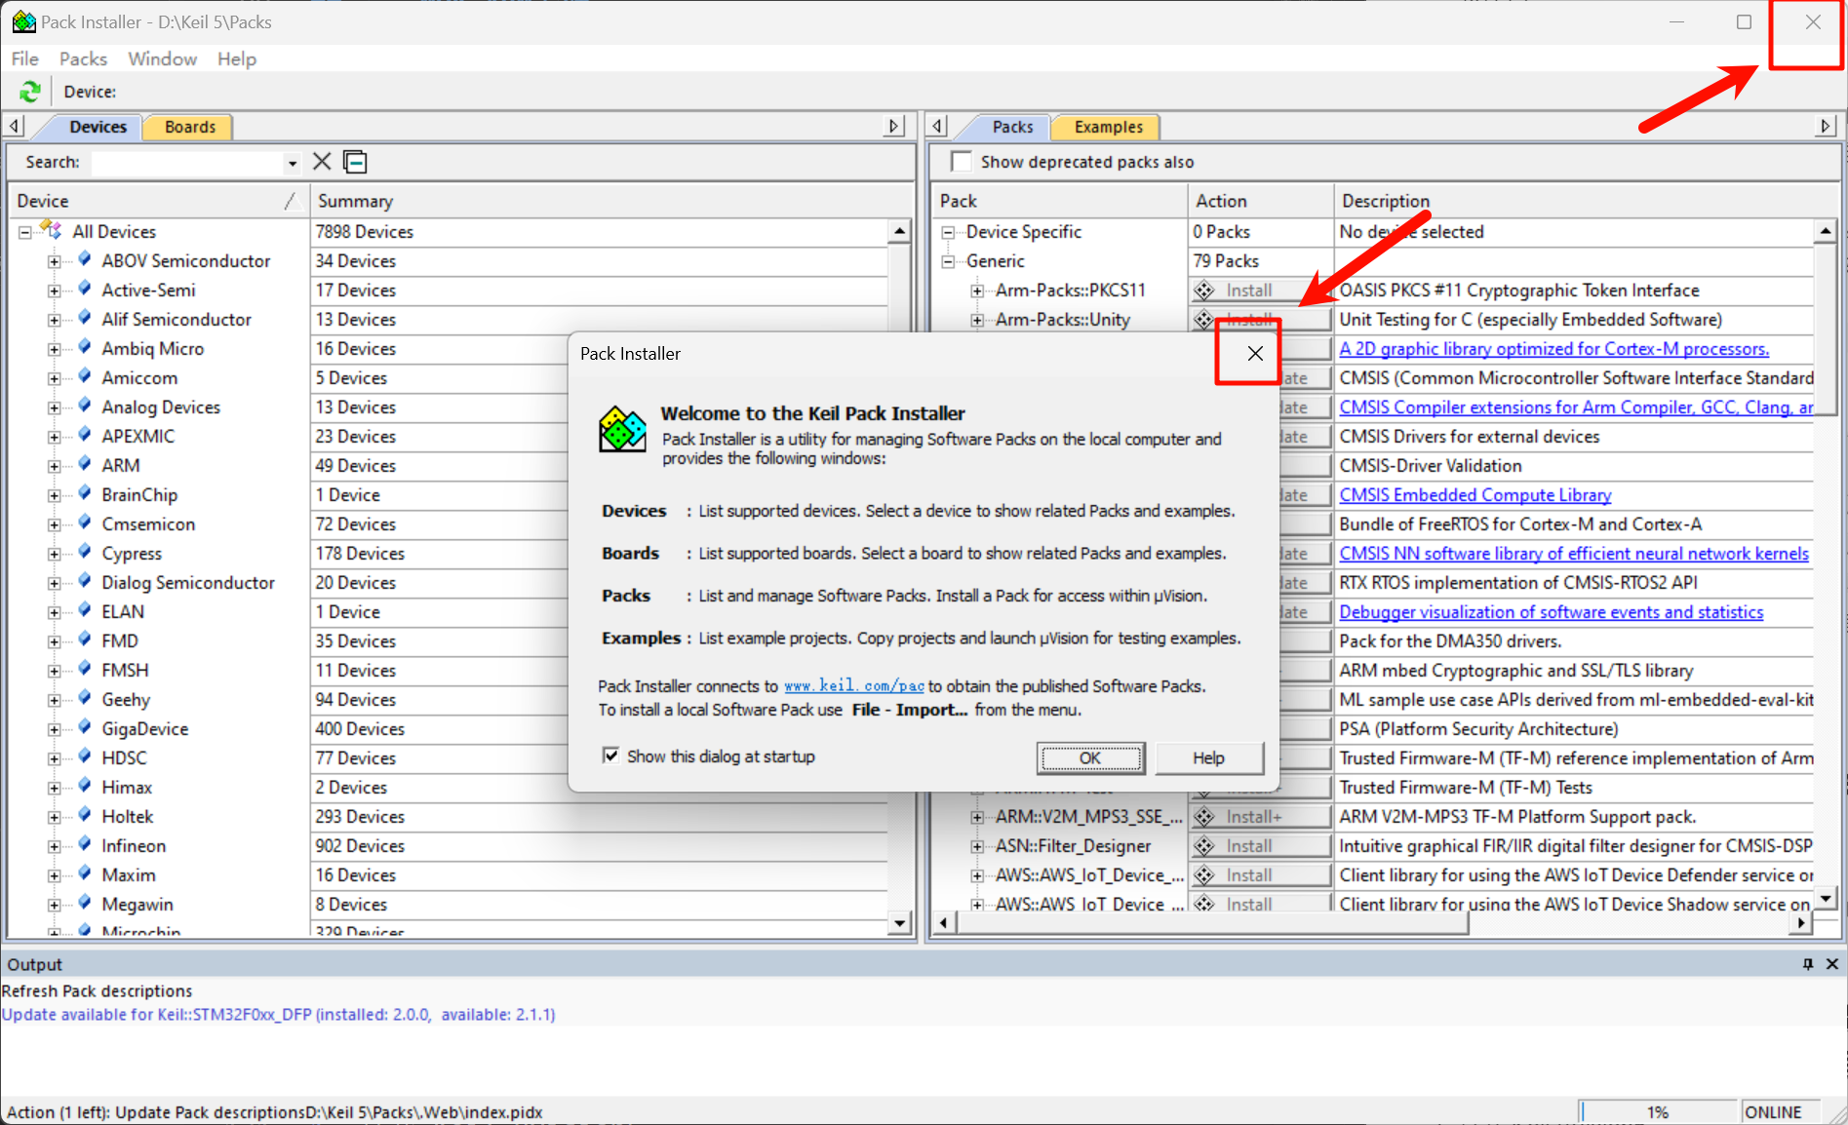Click the Packs list vertical scroll up arrow
This screenshot has height=1125, width=1848.
pyautogui.click(x=1825, y=231)
